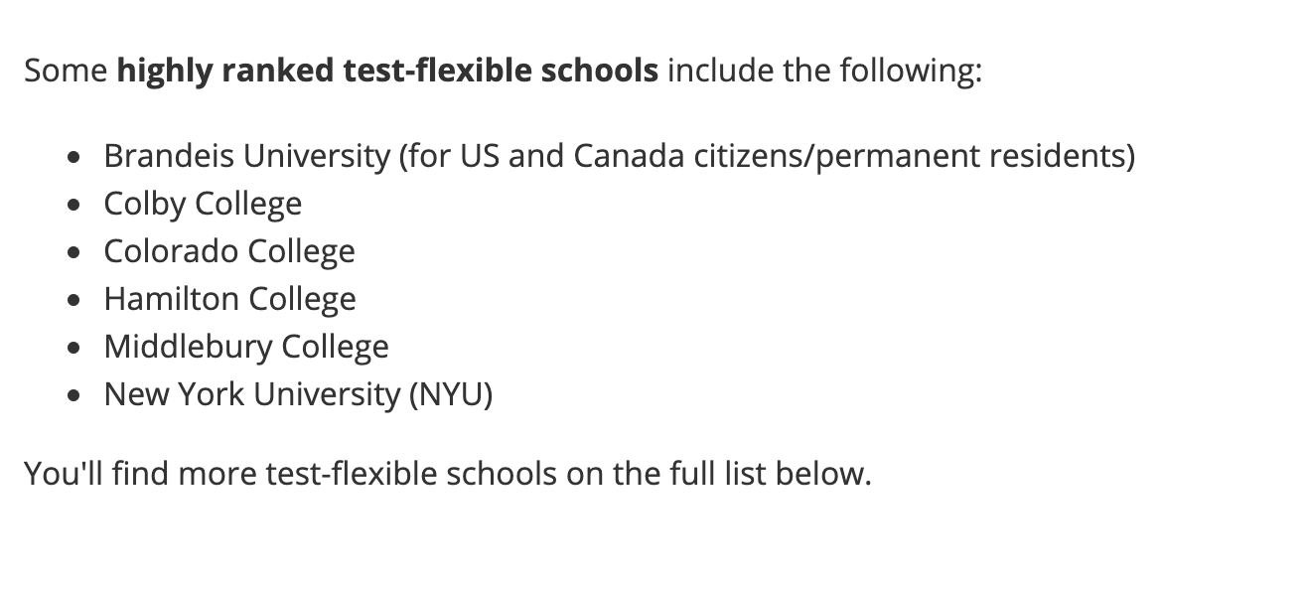Click the bullet point beside Brandeis University
The height and width of the screenshot is (592, 1305).
(x=74, y=158)
